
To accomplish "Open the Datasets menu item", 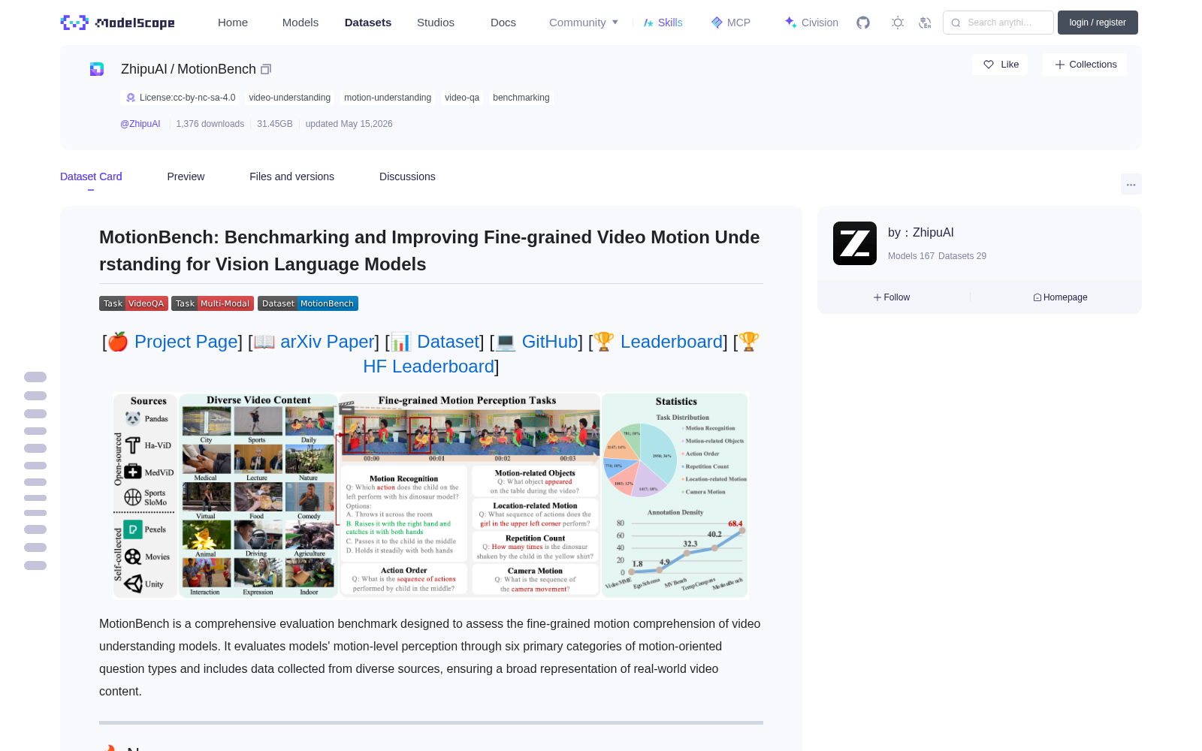I will 368,23.
